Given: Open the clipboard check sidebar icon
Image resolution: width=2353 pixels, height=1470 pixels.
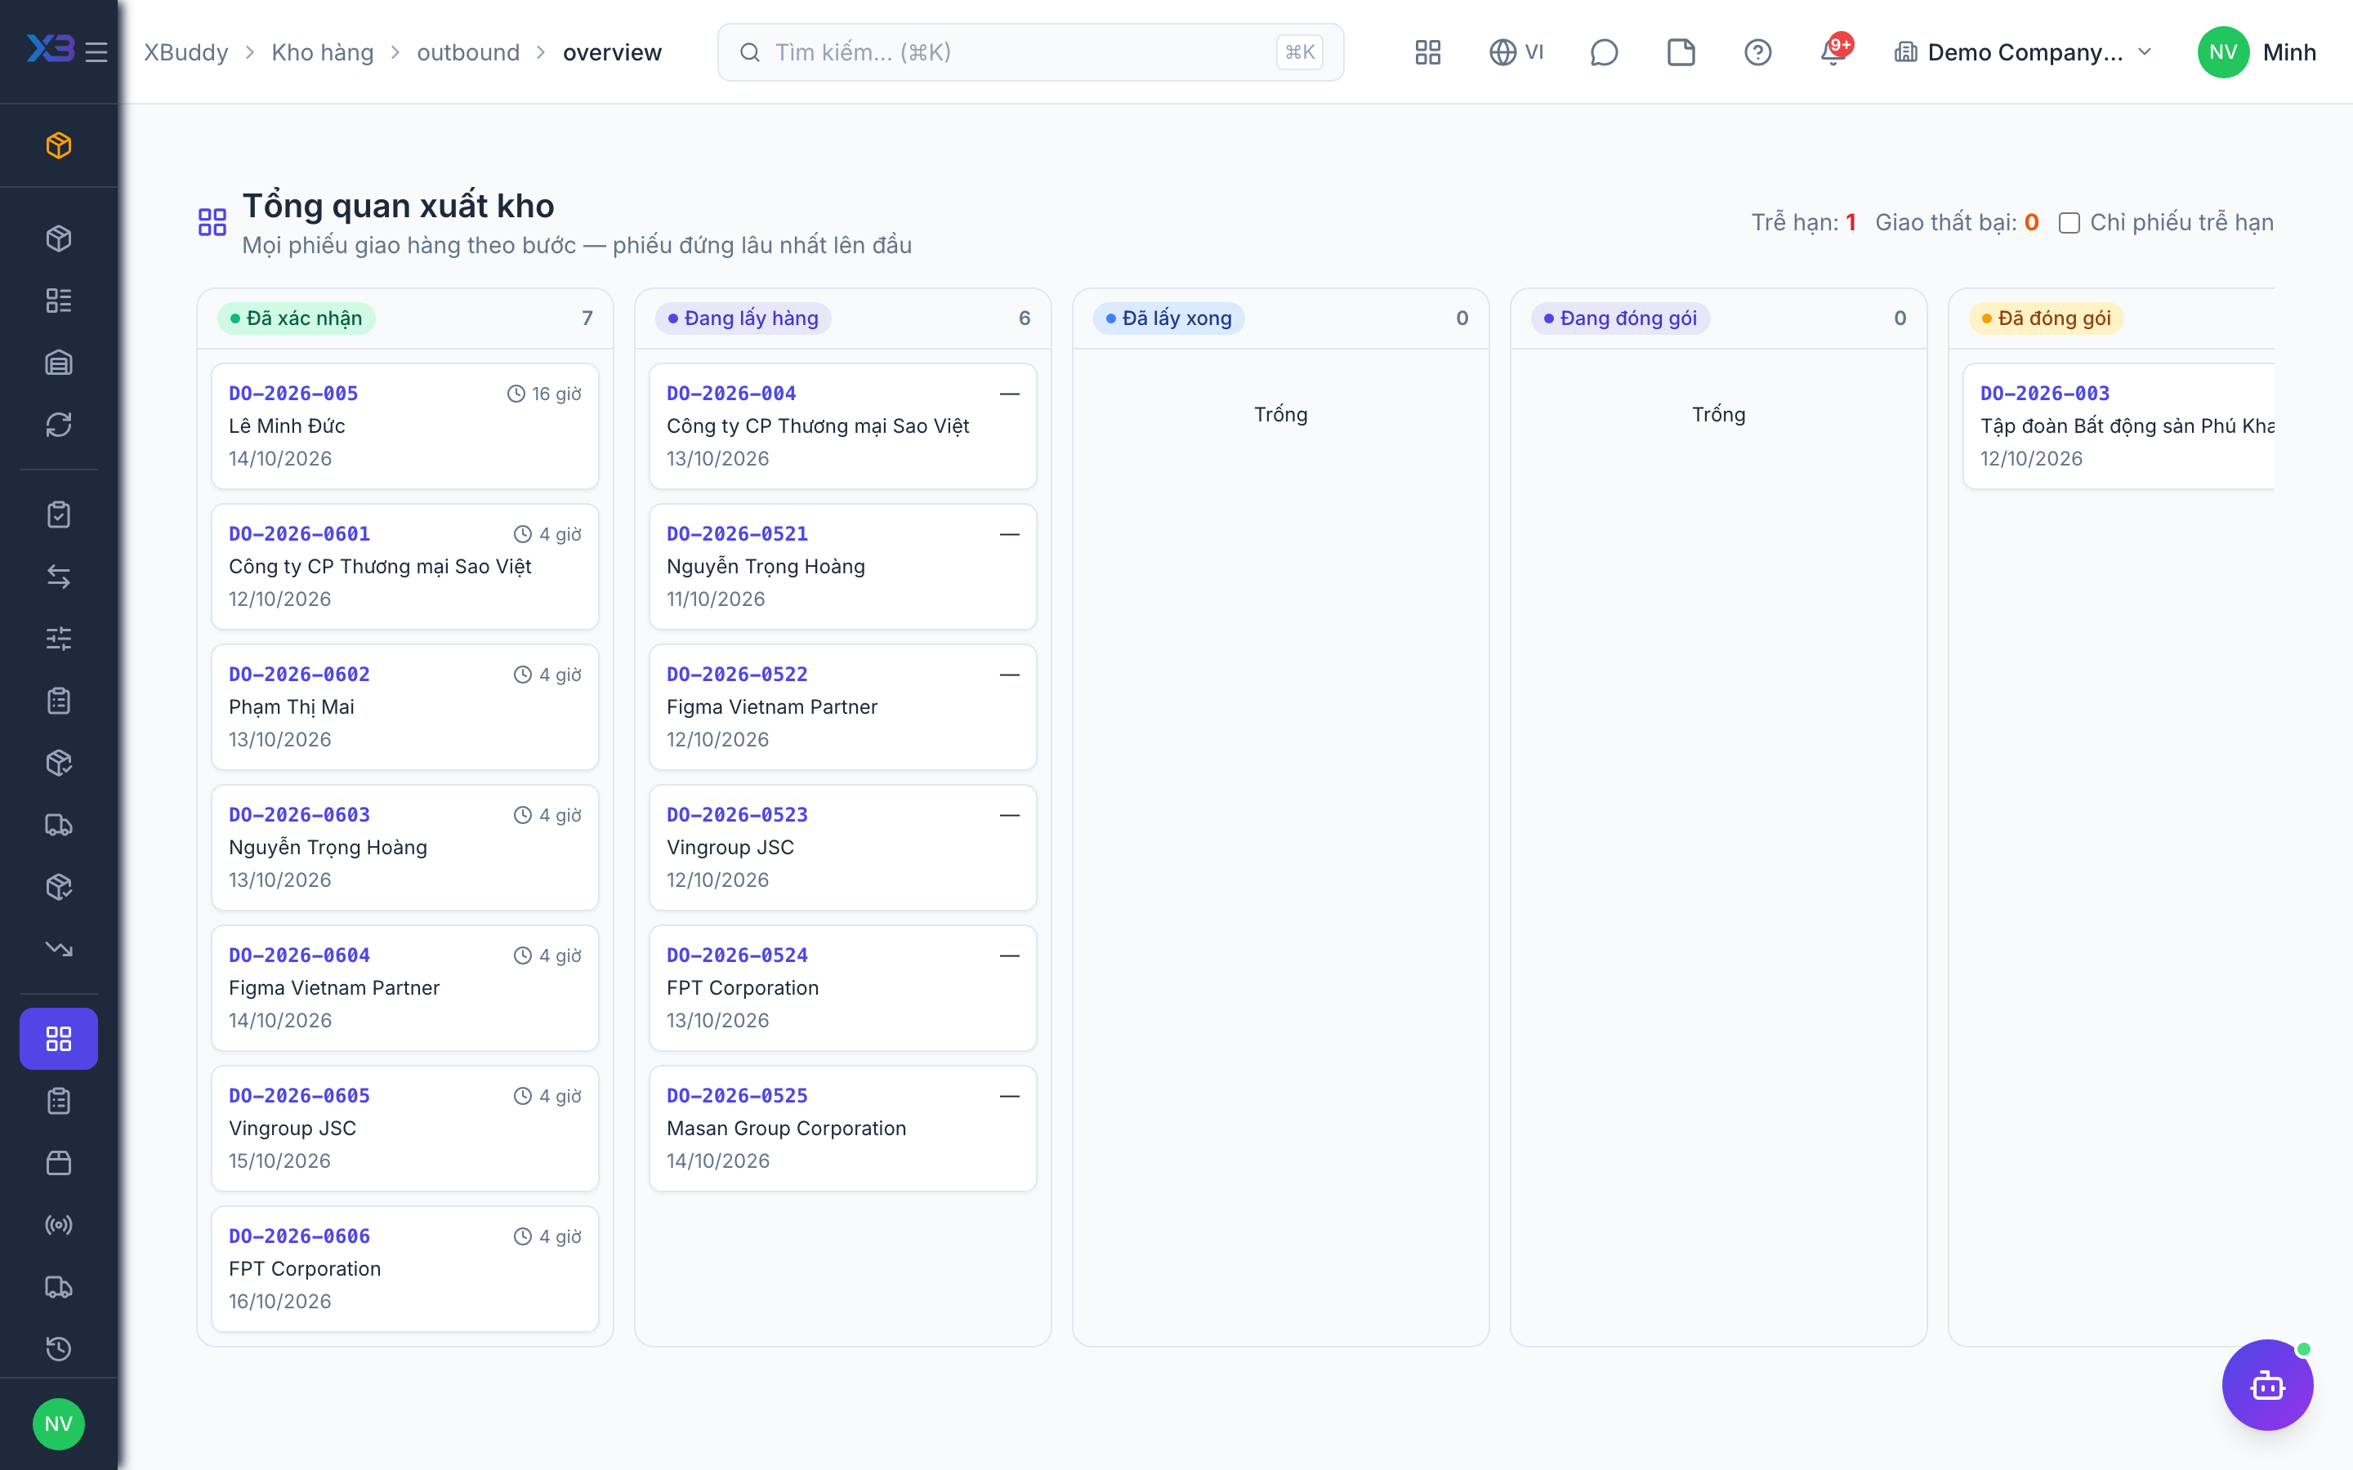Looking at the screenshot, I should 58,514.
